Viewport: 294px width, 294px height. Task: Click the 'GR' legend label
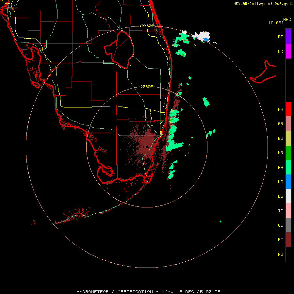[x=280, y=124]
